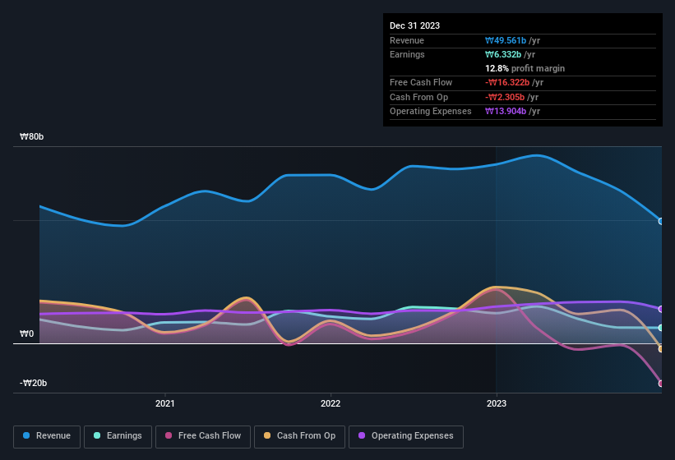Viewport: 675px width, 460px height.
Task: Click the Earnings label in tooltip
Action: [407, 54]
